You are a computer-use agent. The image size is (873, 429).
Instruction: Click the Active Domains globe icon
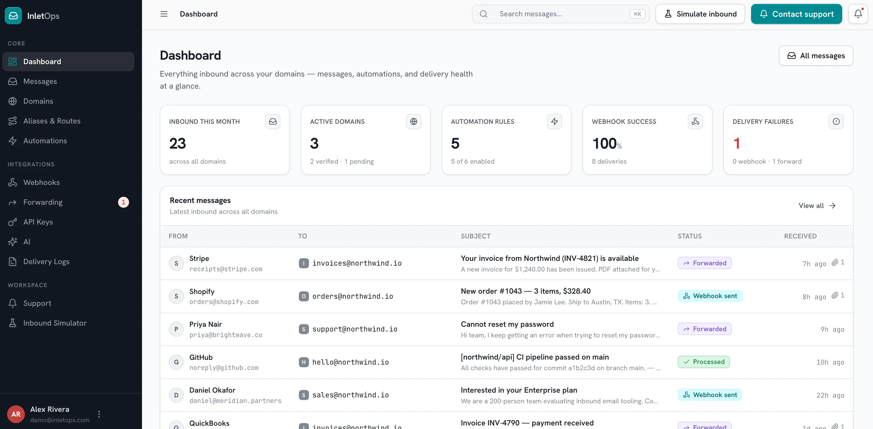[413, 121]
